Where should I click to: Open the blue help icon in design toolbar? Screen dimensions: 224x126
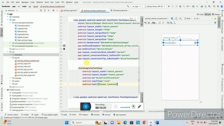click(215, 23)
